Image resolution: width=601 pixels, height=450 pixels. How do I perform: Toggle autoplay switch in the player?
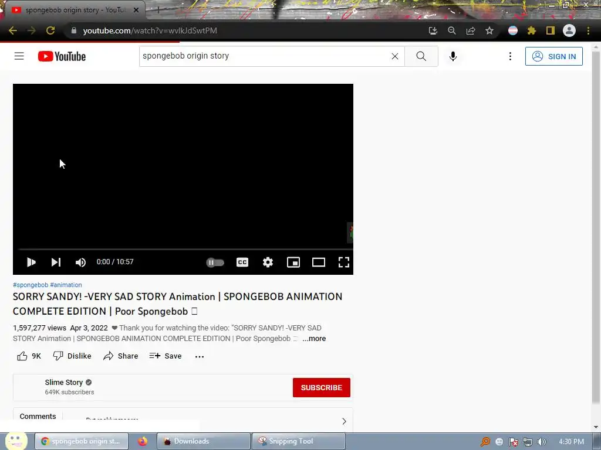click(215, 262)
